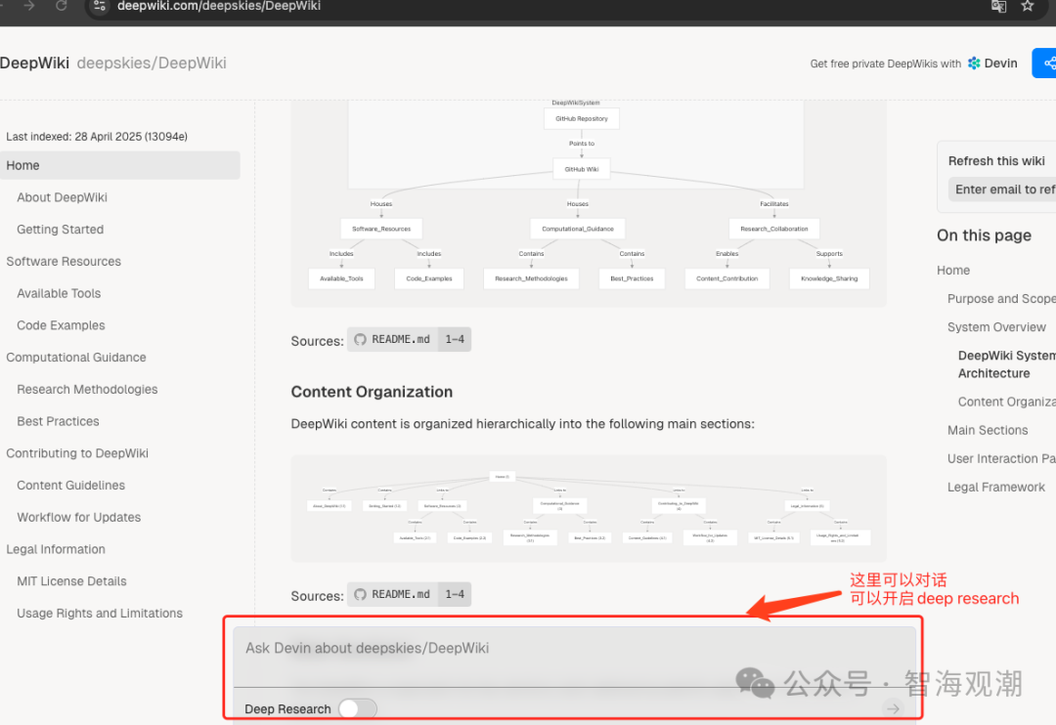Open Getting Started sidebar page
The width and height of the screenshot is (1056, 725).
coord(60,230)
